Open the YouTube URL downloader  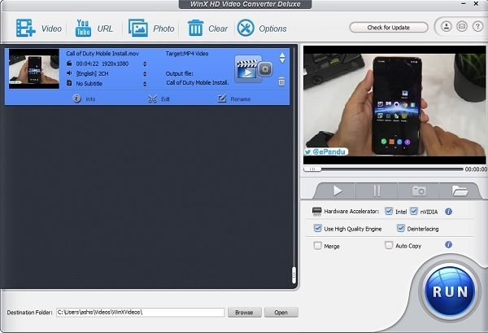click(94, 28)
